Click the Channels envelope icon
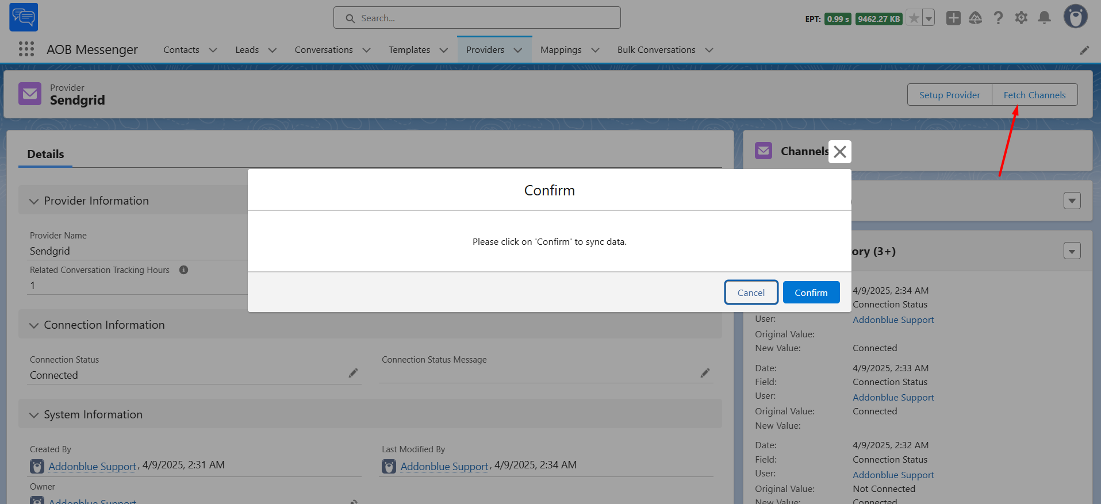Viewport: 1101px width, 504px height. (764, 151)
